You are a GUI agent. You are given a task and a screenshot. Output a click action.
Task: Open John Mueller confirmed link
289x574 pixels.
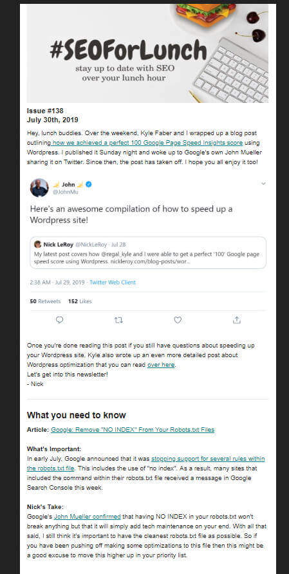click(x=87, y=517)
